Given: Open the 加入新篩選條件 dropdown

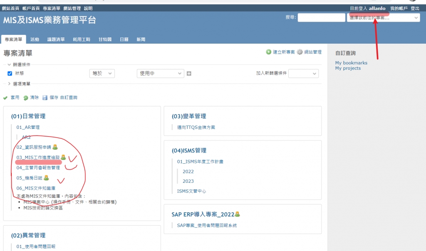Looking at the screenshot, I should coord(303,74).
